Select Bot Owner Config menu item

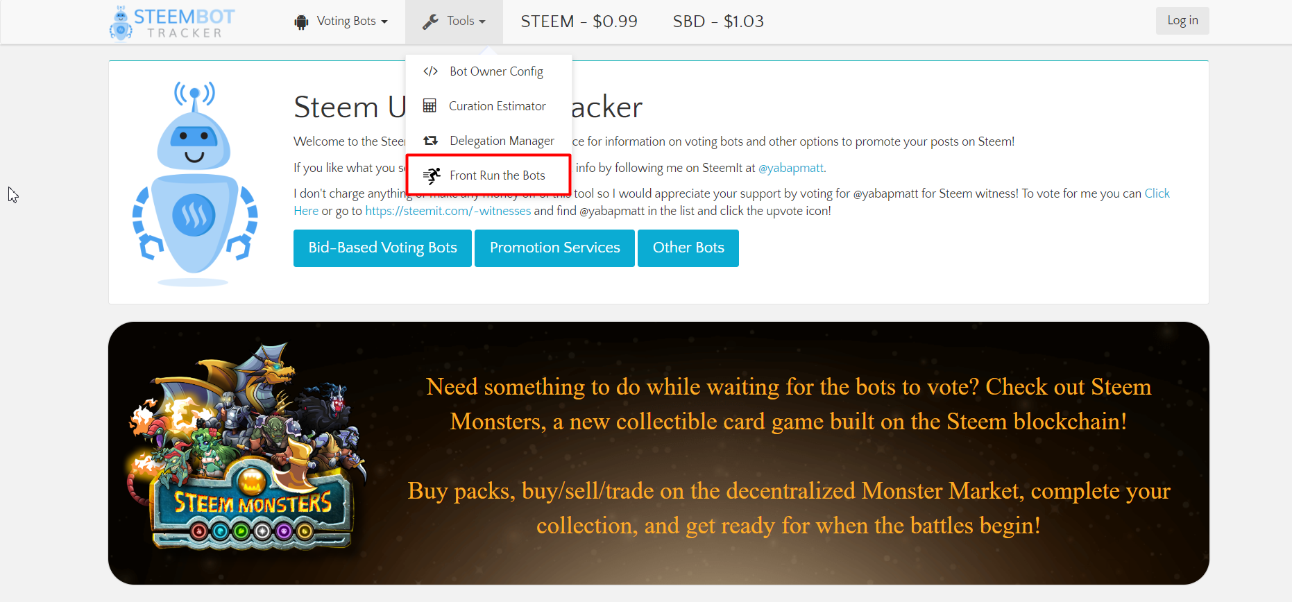click(x=488, y=71)
